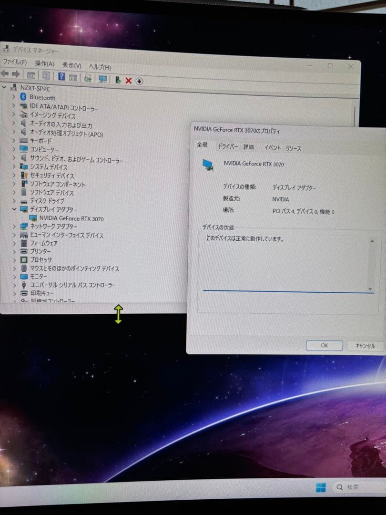Switch to the リソース tab
Screen dimensions: 386x515
point(293,148)
